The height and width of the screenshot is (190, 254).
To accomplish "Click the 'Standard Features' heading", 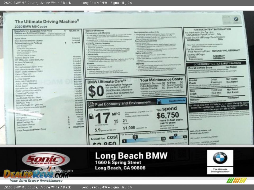I will tap(95, 31).
